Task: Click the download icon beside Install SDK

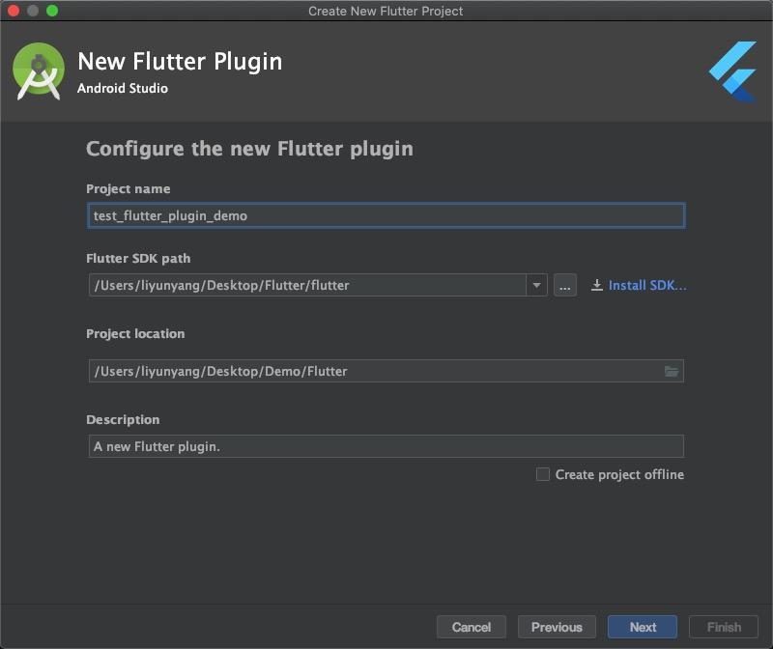Action: pos(596,285)
